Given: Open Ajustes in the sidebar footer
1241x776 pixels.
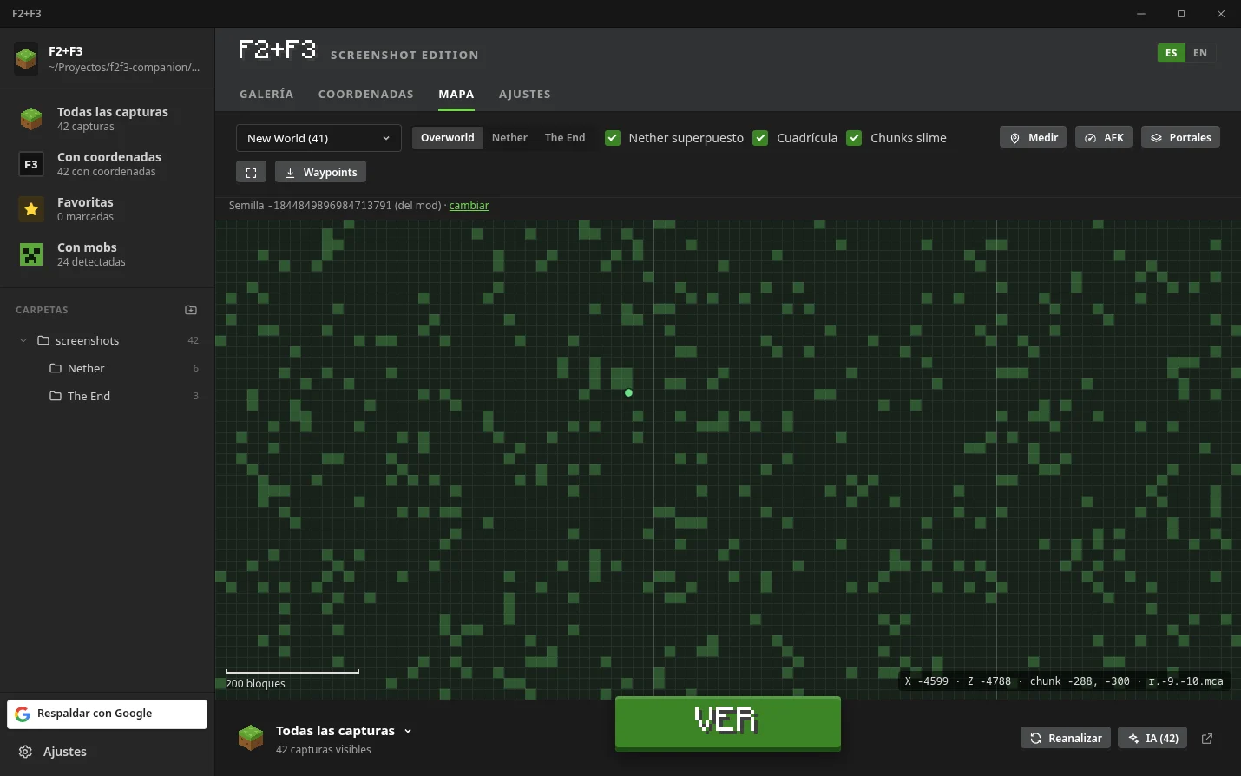Looking at the screenshot, I should (x=108, y=752).
